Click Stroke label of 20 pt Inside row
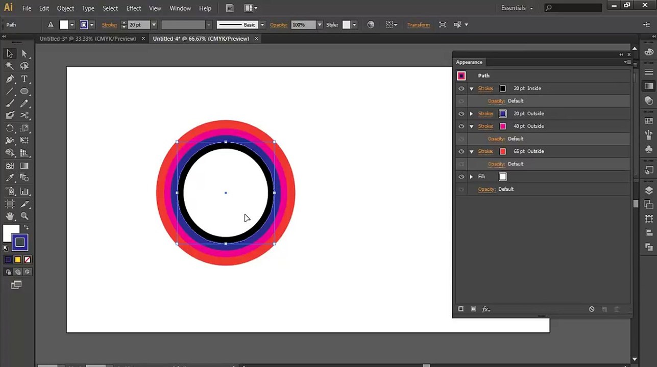Viewport: 657px width, 367px height. coord(485,89)
